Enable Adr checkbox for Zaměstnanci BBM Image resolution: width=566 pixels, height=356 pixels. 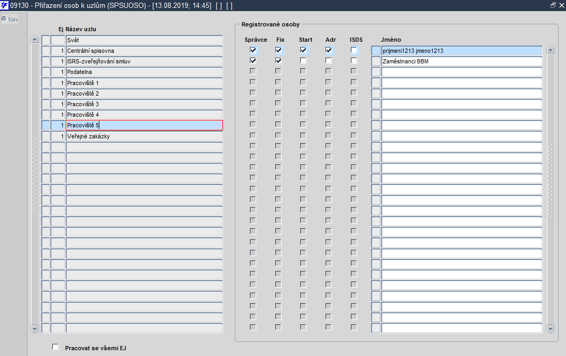point(329,61)
